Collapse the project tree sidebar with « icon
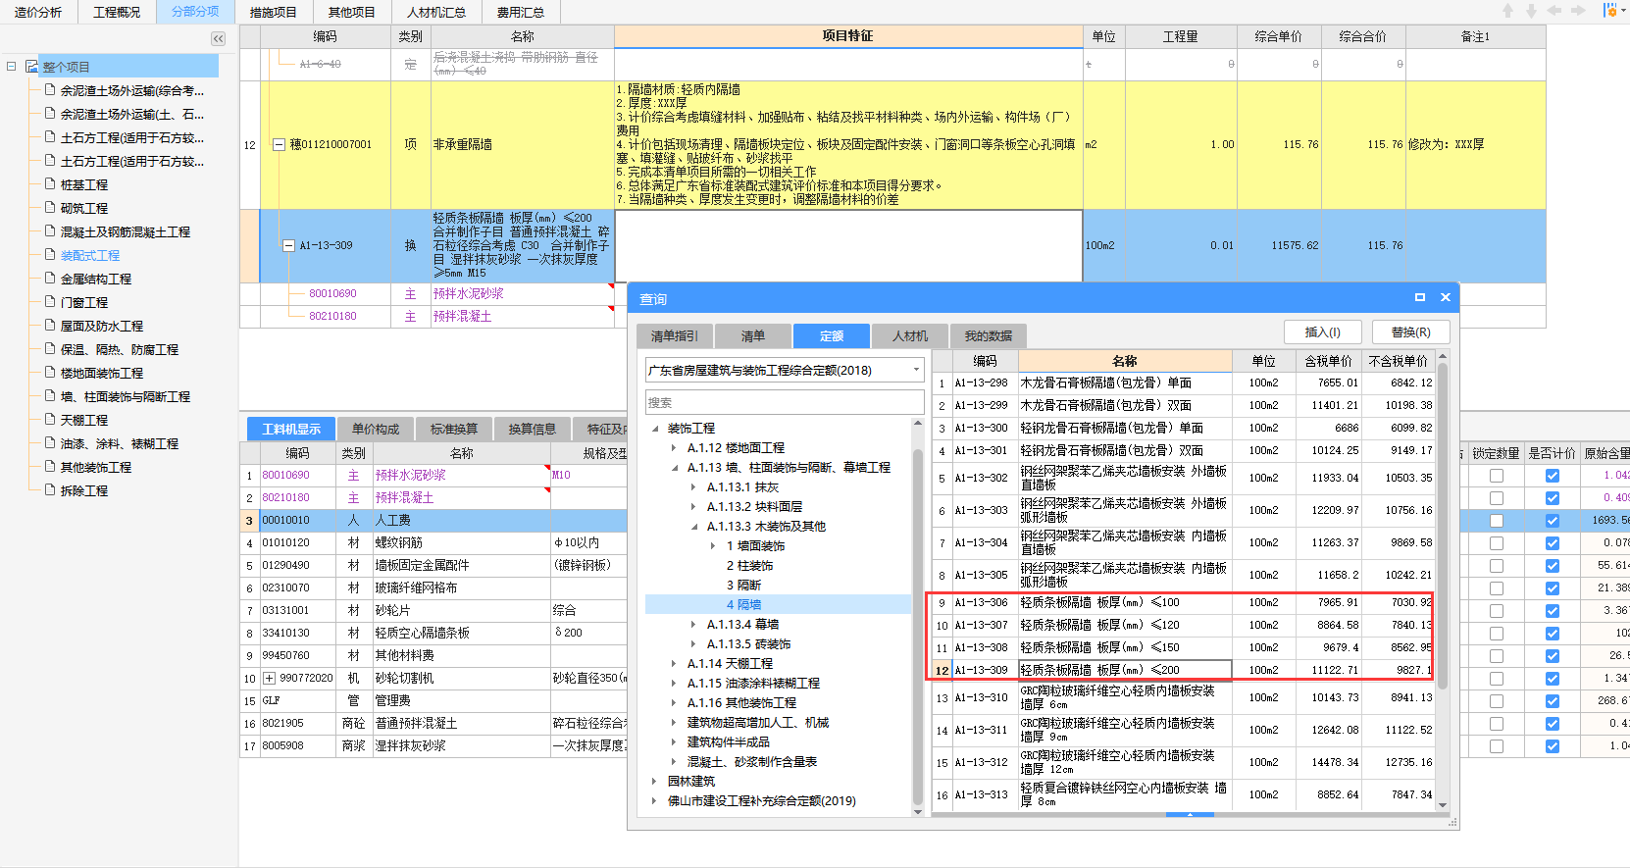Image resolution: width=1630 pixels, height=868 pixels. [x=218, y=39]
